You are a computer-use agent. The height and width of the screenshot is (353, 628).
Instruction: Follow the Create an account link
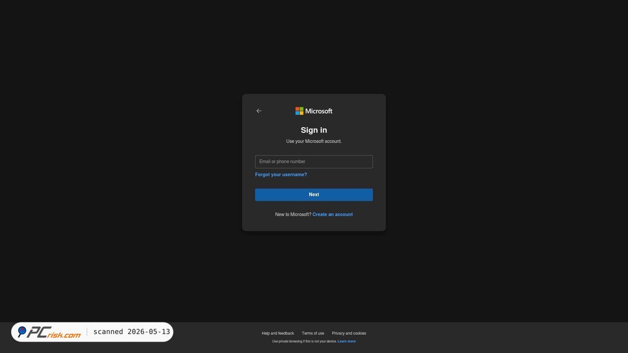click(332, 214)
